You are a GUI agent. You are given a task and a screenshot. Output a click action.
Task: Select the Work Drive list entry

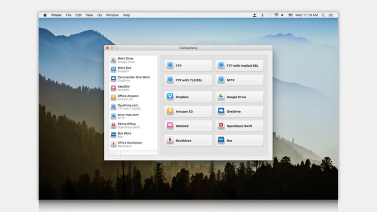[x=133, y=60]
